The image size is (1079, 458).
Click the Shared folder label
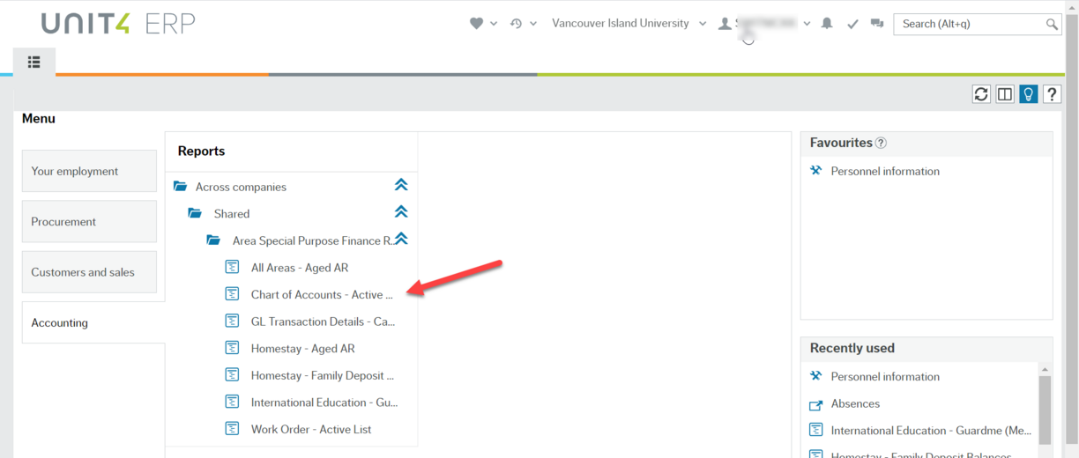tap(232, 214)
